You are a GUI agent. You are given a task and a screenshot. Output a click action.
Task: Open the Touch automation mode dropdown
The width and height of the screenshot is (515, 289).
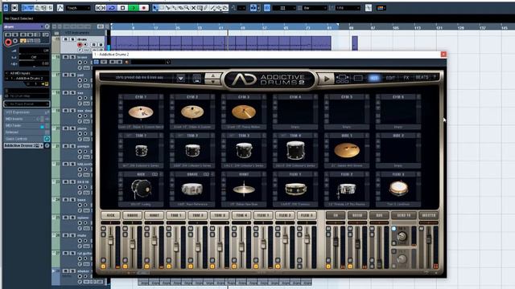78,7
